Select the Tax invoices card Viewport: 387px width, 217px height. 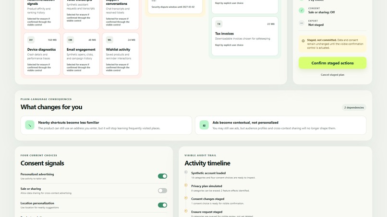(x=245, y=36)
